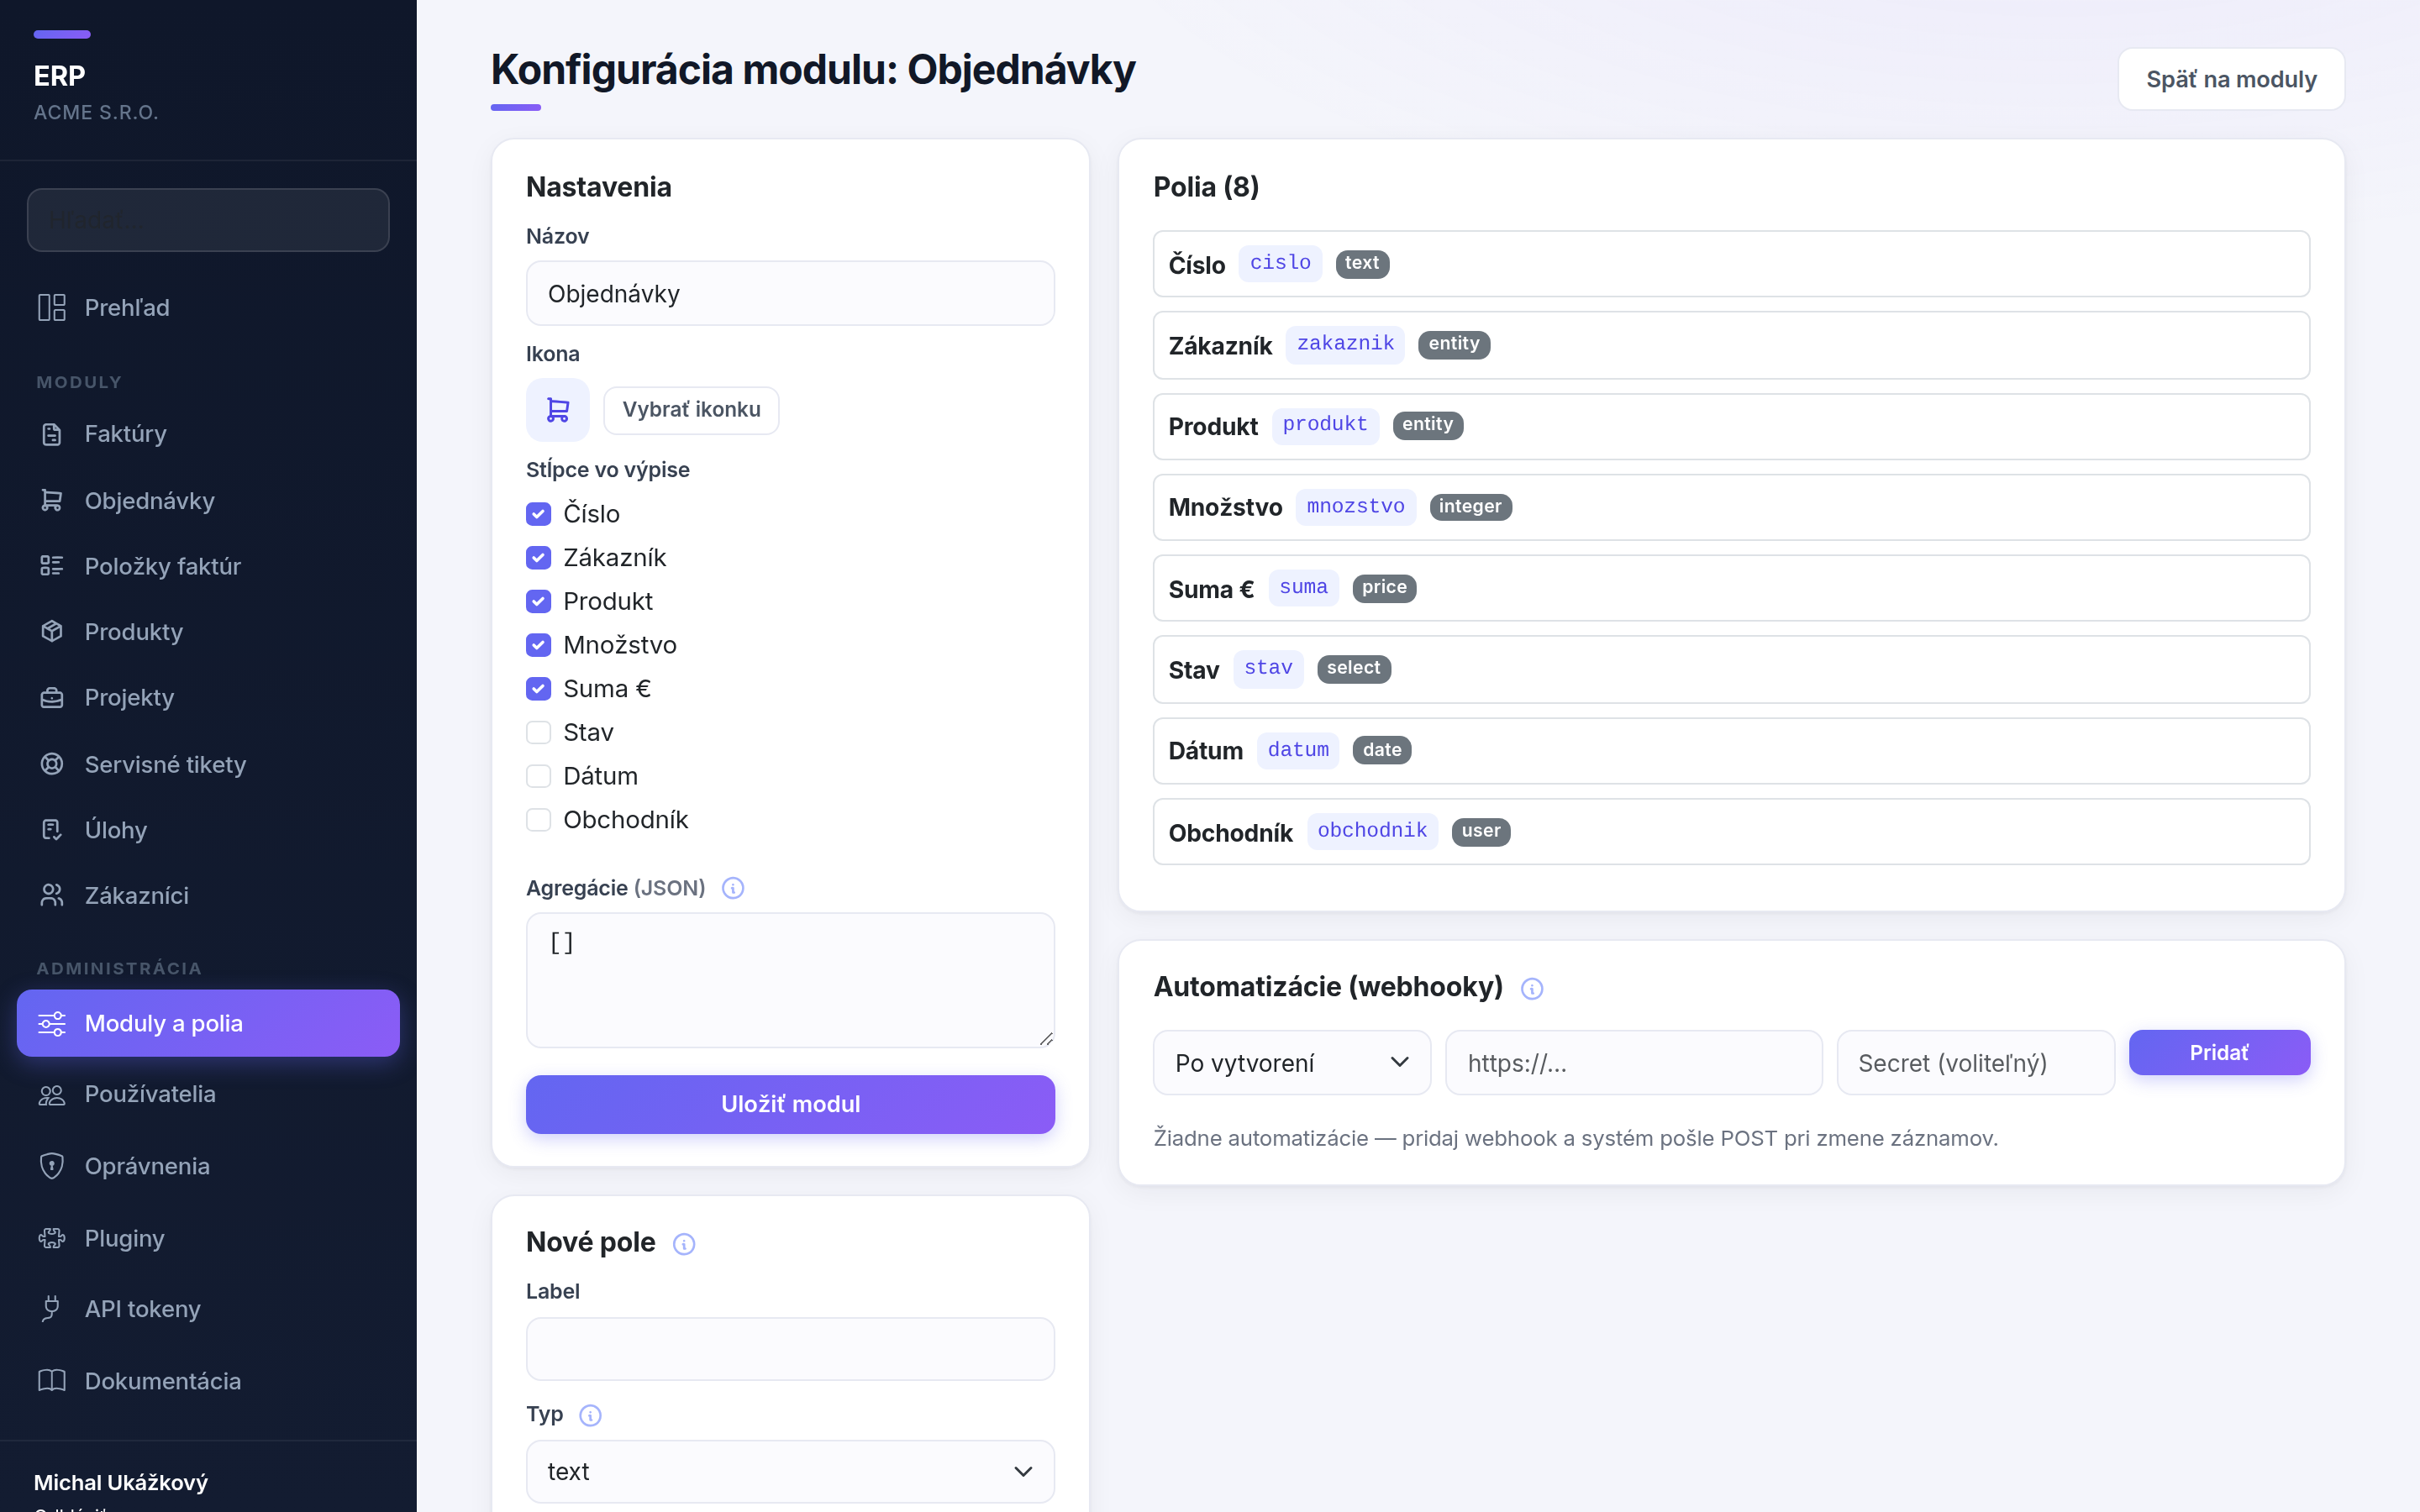This screenshot has width=2420, height=1512.
Task: Open the Zákazníci module
Action: (208, 895)
